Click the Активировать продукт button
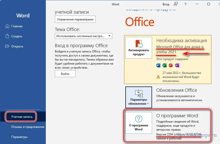 (139, 48)
